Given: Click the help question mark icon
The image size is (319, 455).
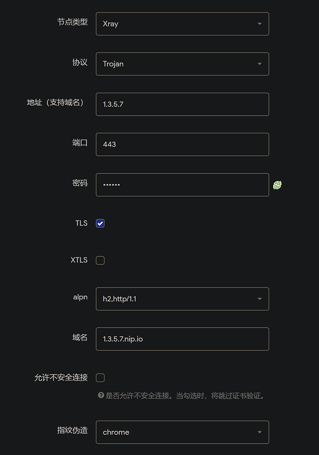Looking at the screenshot, I should tap(101, 395).
